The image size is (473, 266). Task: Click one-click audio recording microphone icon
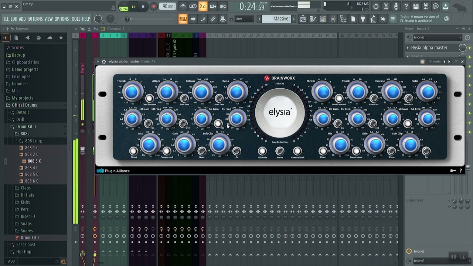396,6
